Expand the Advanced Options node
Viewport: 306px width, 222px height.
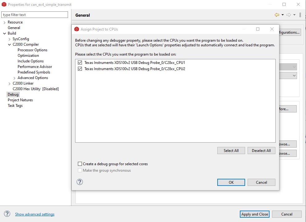point(14,78)
